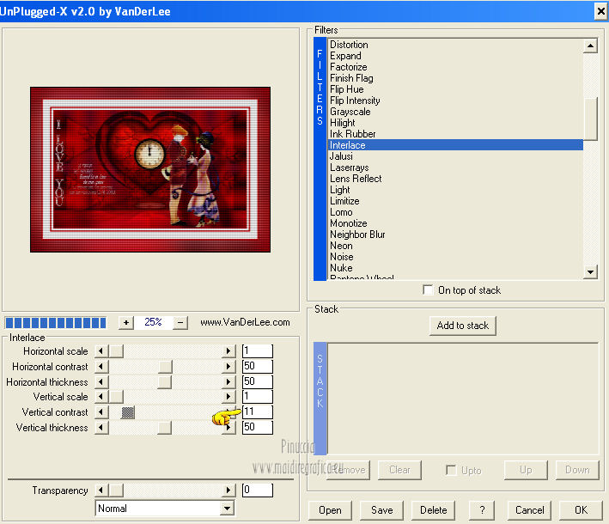Viewport: 609px width, 524px height.
Task: Increase Horizontal contrast with right arrow
Action: (x=228, y=366)
